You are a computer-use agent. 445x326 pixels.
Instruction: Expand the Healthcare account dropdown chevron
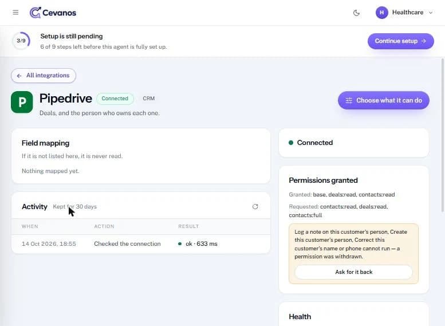431,13
